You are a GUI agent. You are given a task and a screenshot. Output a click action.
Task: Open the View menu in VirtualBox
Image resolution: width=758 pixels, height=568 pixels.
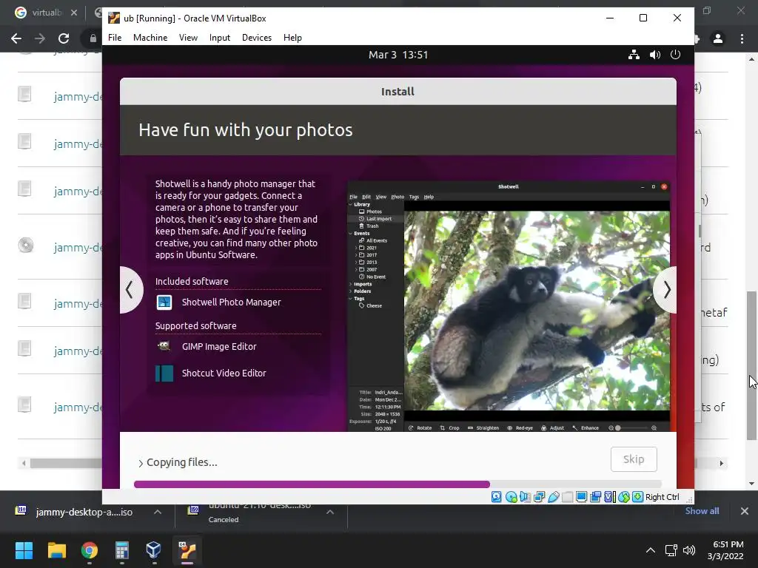coord(188,38)
